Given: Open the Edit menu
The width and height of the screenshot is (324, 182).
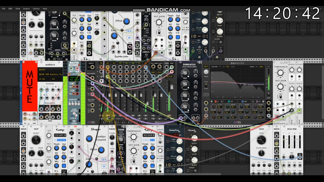Looking at the screenshot, I should [10, 9].
